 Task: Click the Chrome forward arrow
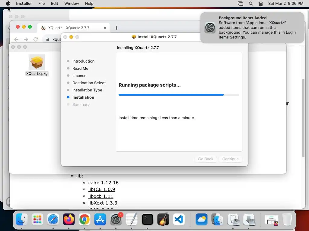pos(26,39)
